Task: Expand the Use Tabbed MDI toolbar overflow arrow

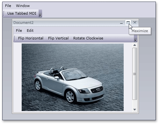Action: click(x=40, y=13)
